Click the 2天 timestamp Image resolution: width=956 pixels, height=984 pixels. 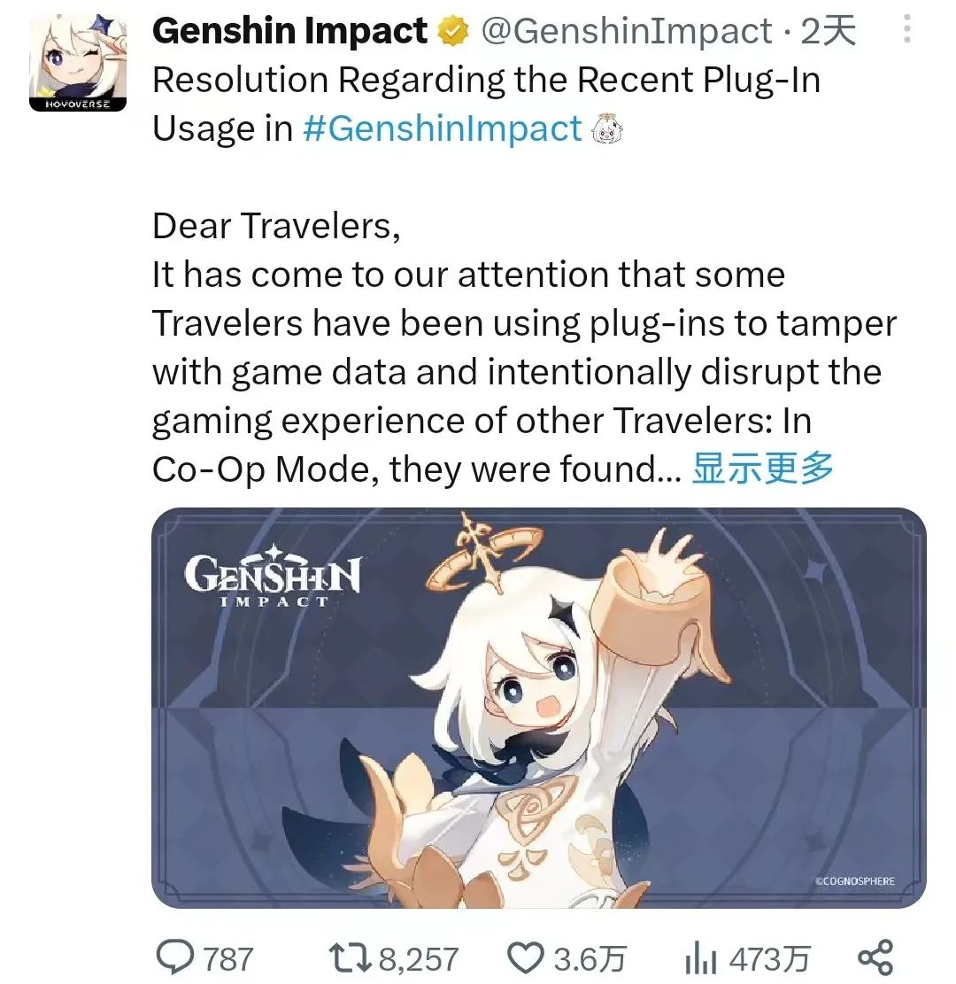pos(828,31)
